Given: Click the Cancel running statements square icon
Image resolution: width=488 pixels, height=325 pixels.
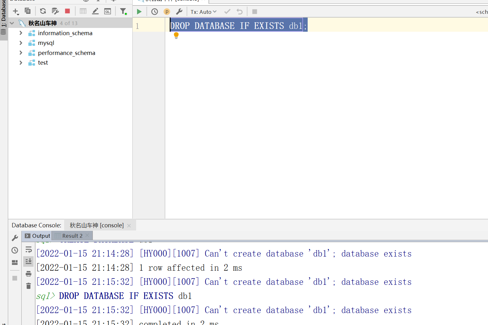Looking at the screenshot, I should point(255,12).
